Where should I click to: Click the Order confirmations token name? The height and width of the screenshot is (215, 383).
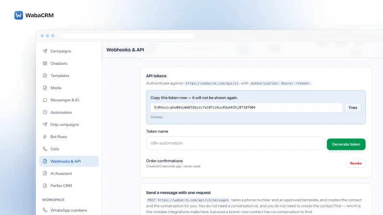point(164,161)
